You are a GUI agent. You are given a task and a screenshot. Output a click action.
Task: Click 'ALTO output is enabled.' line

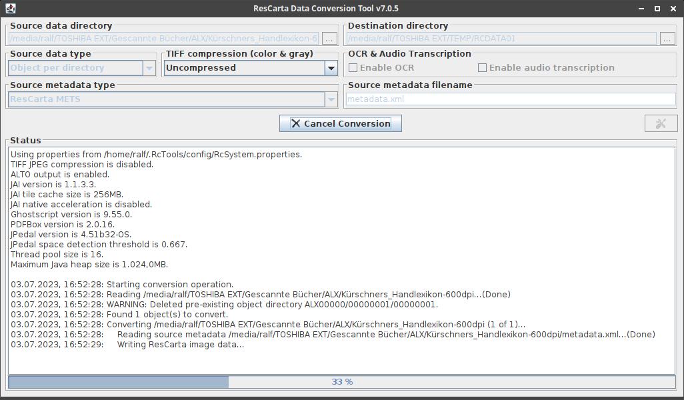pyautogui.click(x=60, y=174)
